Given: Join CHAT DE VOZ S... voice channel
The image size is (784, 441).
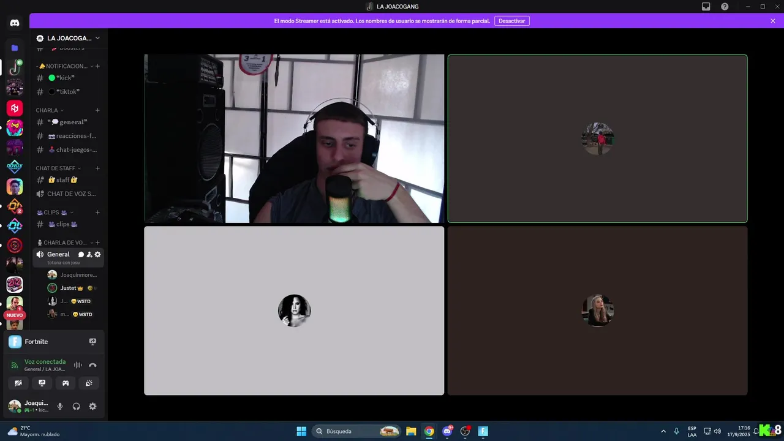Looking at the screenshot, I should (x=68, y=194).
